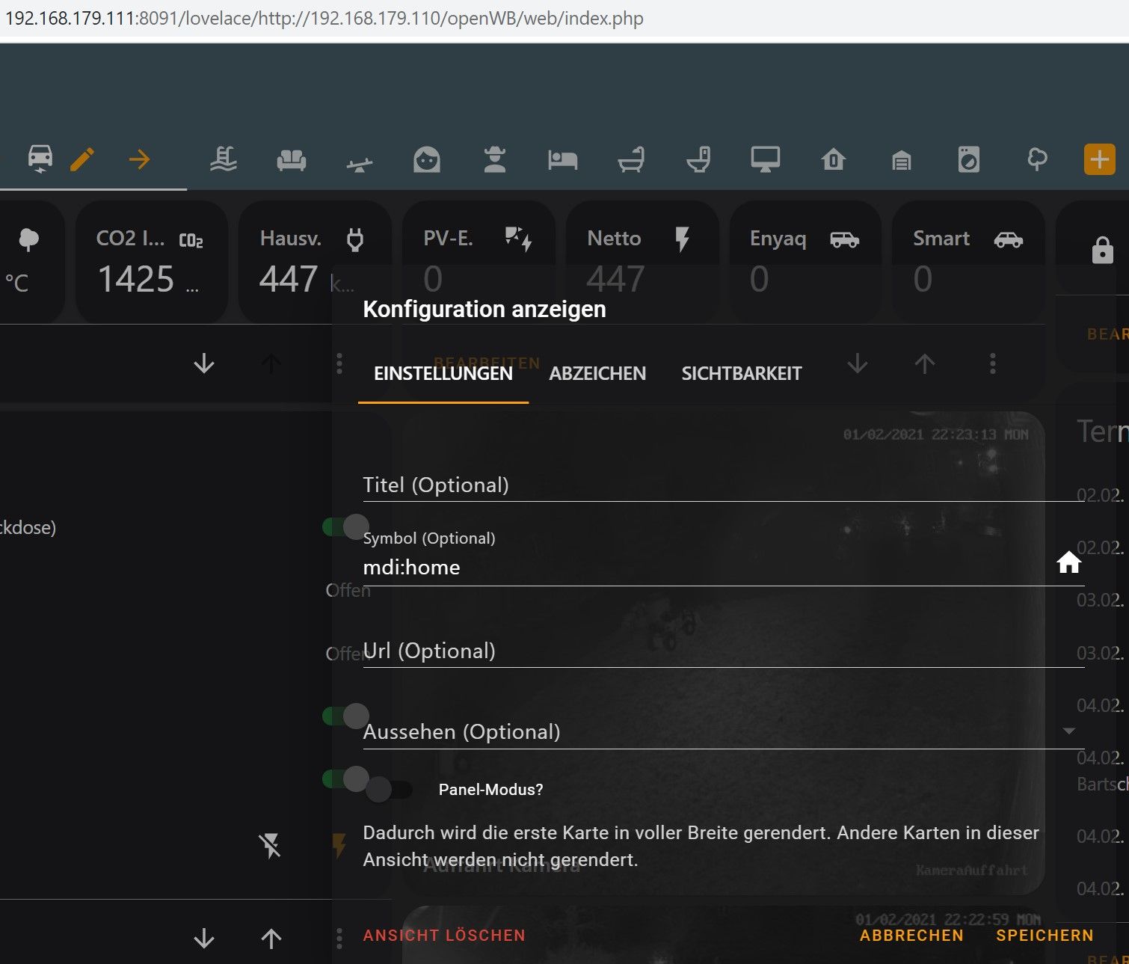Open the cowboy hat person view tab
The image size is (1129, 964).
click(x=495, y=159)
